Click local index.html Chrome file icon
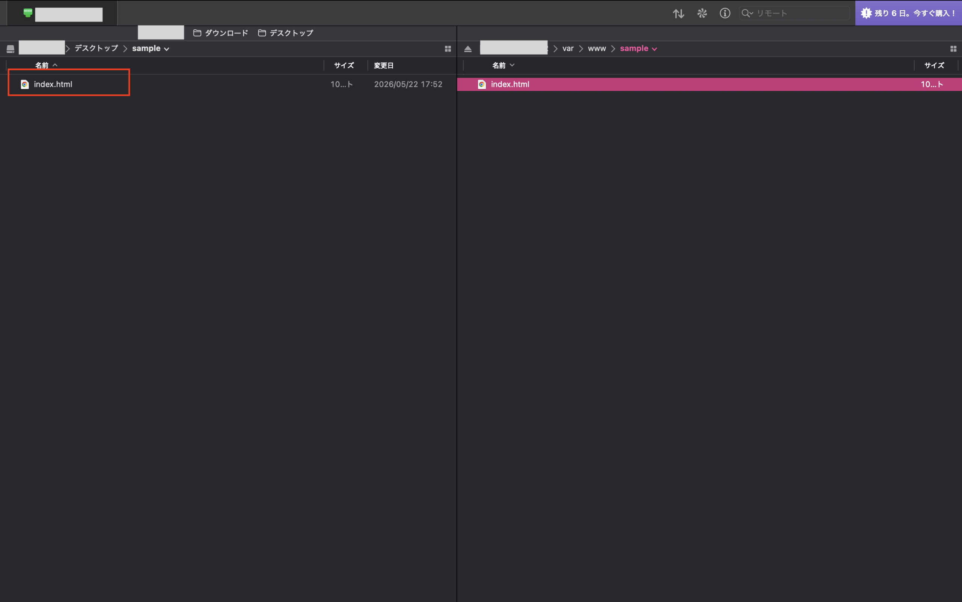962x602 pixels. pos(25,85)
